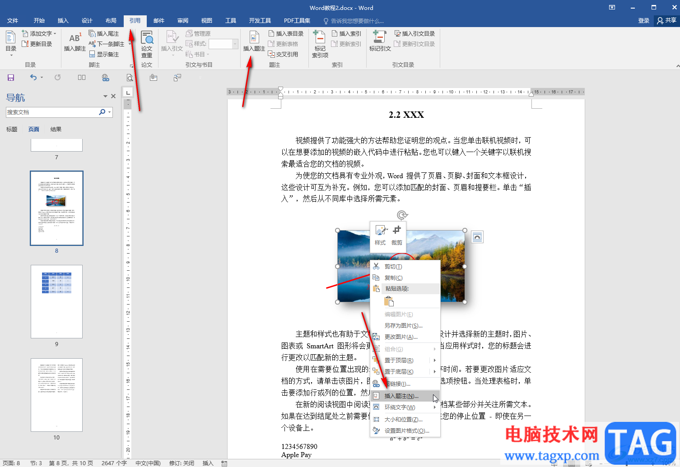Click the Undo arrow icon

[33, 78]
